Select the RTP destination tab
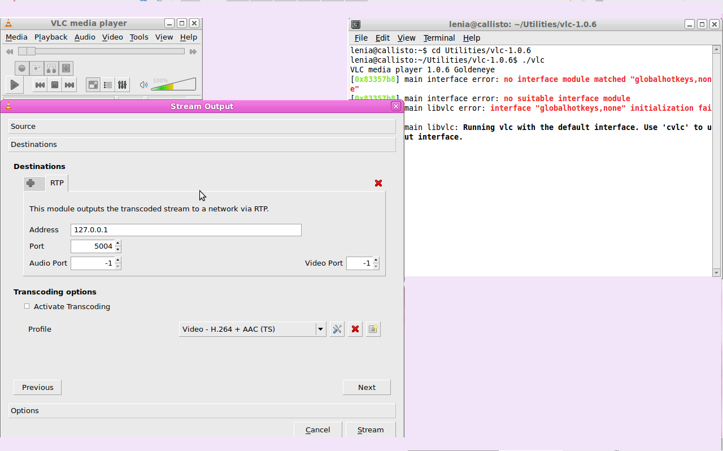Image resolution: width=723 pixels, height=451 pixels. [57, 183]
